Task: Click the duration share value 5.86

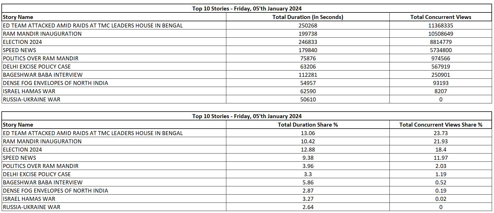Action: tap(308, 182)
